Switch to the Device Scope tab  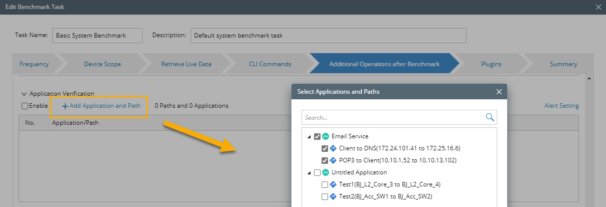[102, 64]
